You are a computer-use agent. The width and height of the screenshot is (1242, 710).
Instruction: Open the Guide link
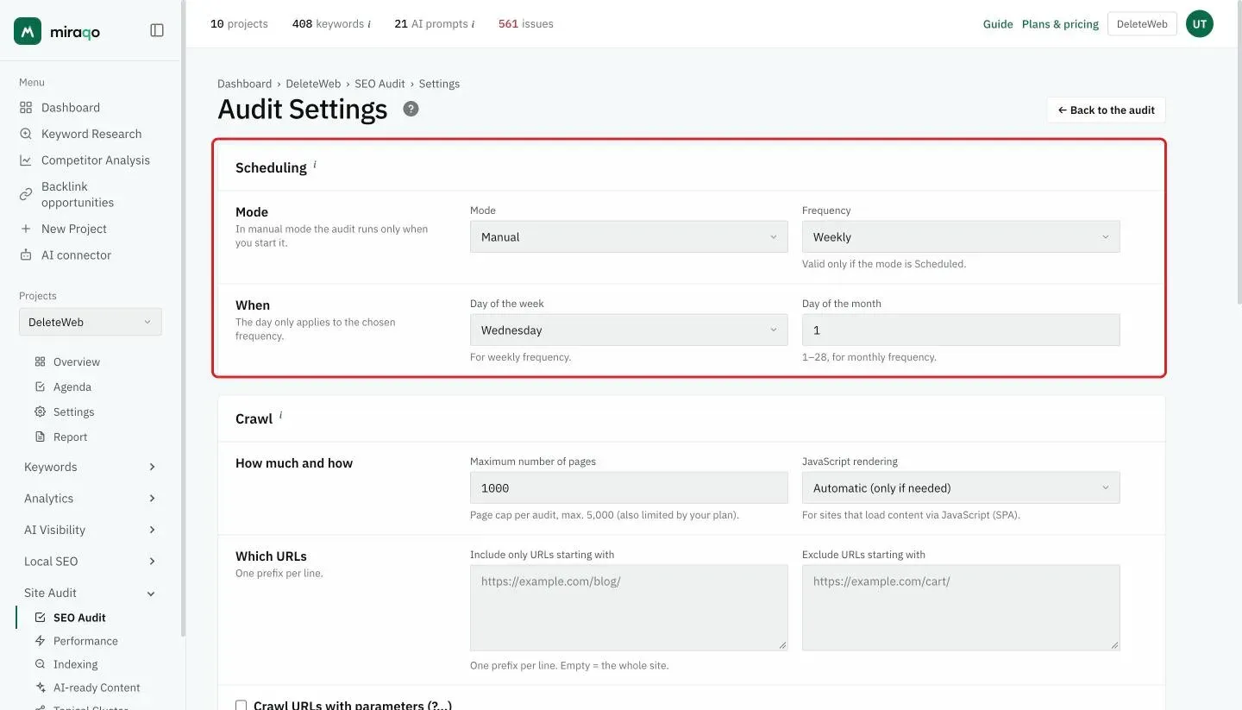coord(998,24)
